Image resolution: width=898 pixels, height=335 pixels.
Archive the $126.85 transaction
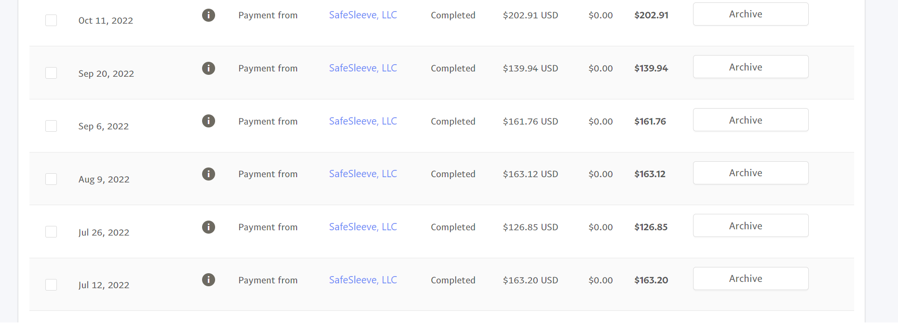click(x=750, y=225)
